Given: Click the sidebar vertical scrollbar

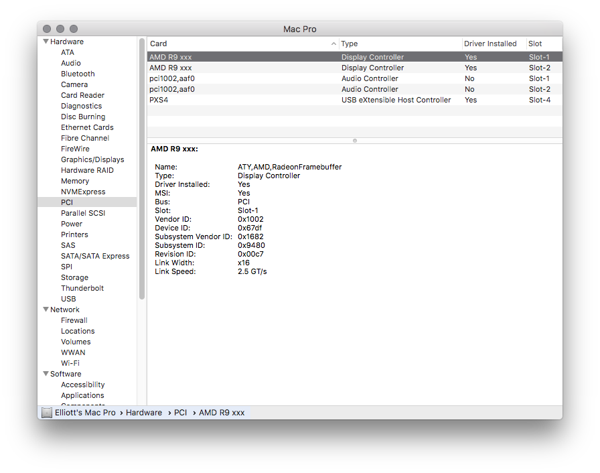Looking at the screenshot, I should (142, 168).
